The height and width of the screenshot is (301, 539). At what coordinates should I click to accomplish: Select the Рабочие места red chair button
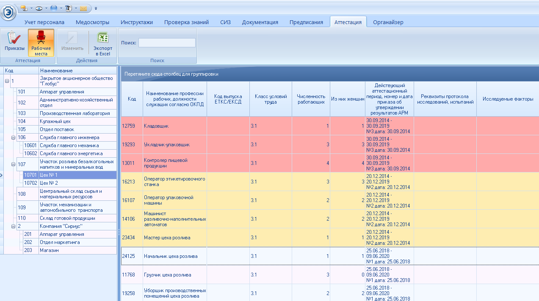point(41,43)
